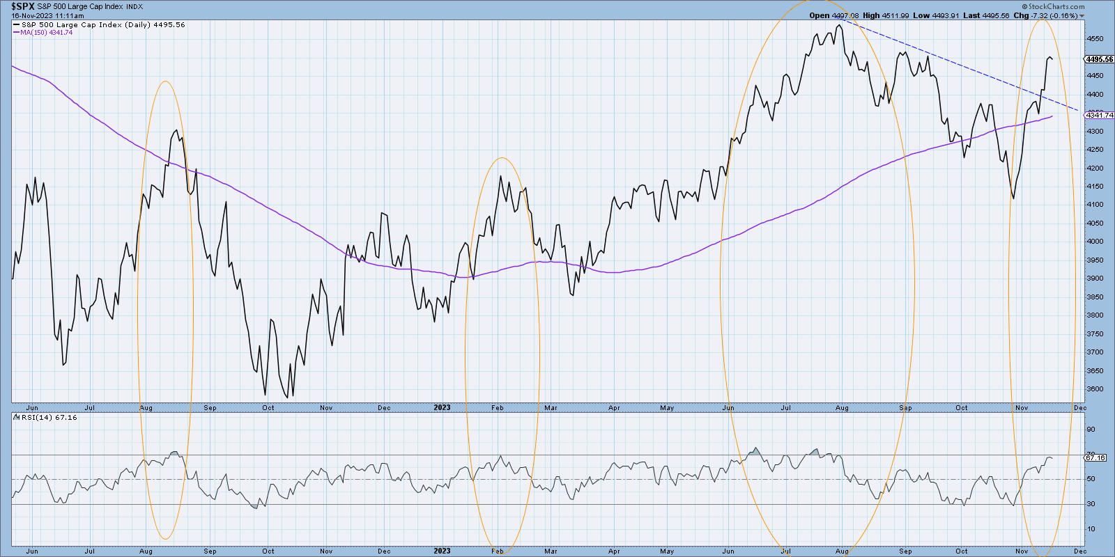Click the 67.16 RSI value tag on axis
The image size is (1115, 557).
1095,457
